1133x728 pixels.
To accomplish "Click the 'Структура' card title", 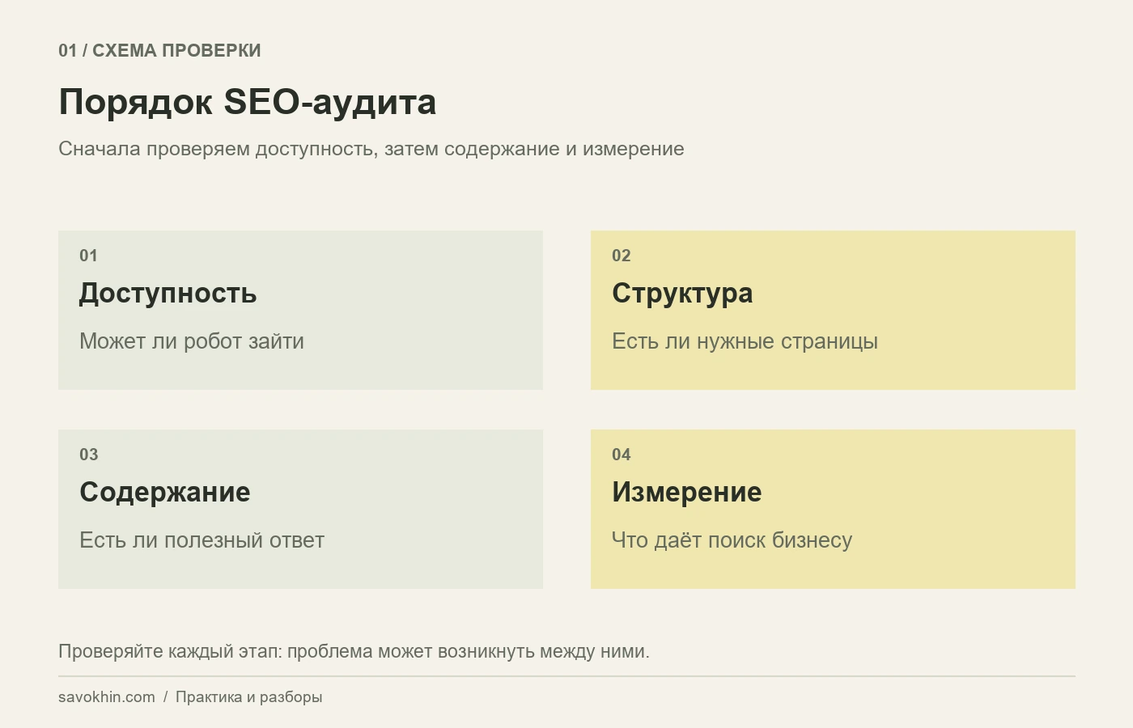I will click(682, 293).
